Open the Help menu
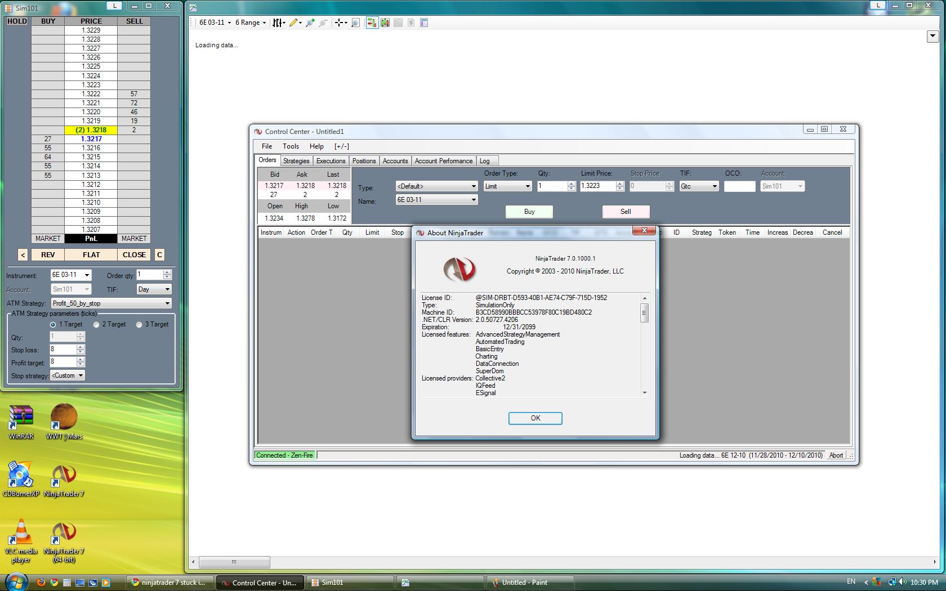The height and width of the screenshot is (591, 946). coord(316,146)
